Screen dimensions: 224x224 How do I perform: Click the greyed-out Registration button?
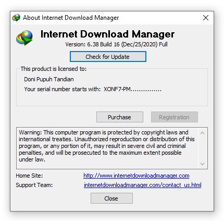(175, 117)
